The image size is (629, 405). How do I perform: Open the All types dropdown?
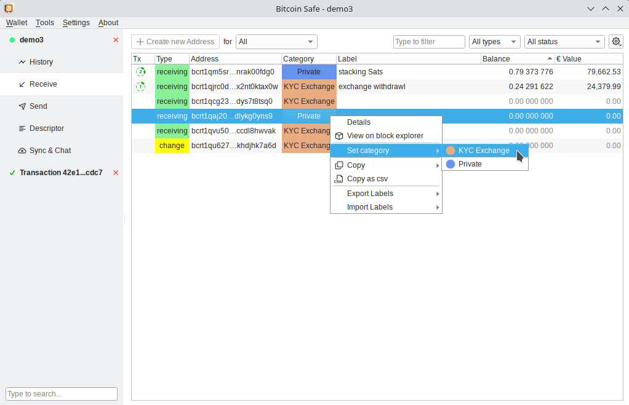(495, 42)
